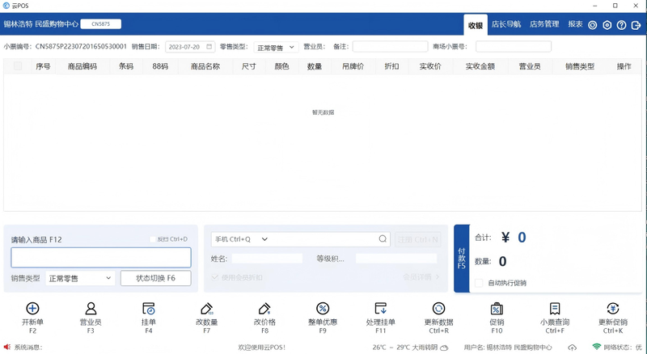Click the member phone search input field

point(322,239)
